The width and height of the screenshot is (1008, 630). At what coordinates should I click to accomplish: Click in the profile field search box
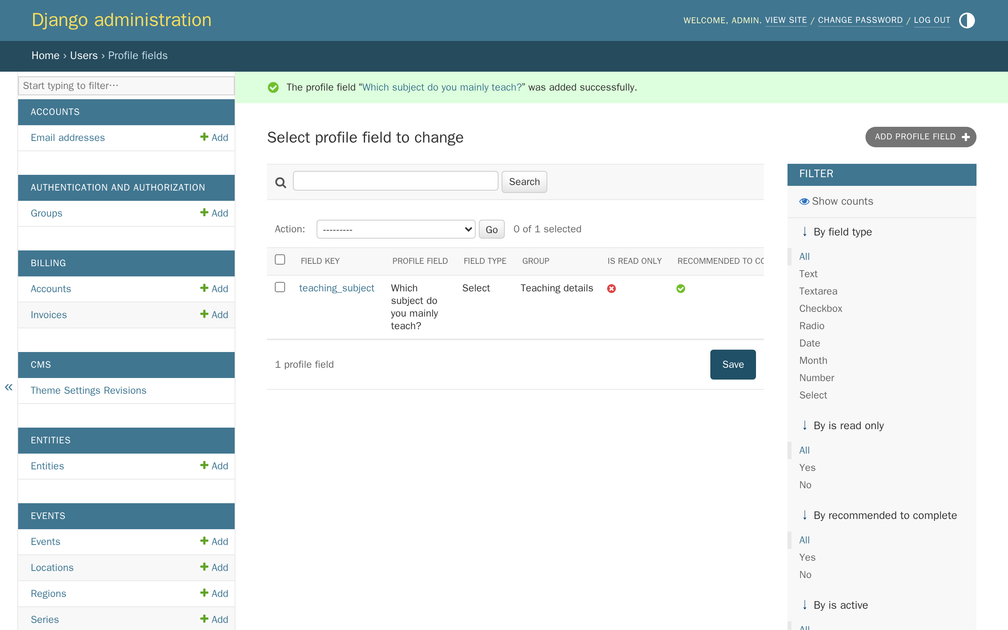pyautogui.click(x=395, y=181)
